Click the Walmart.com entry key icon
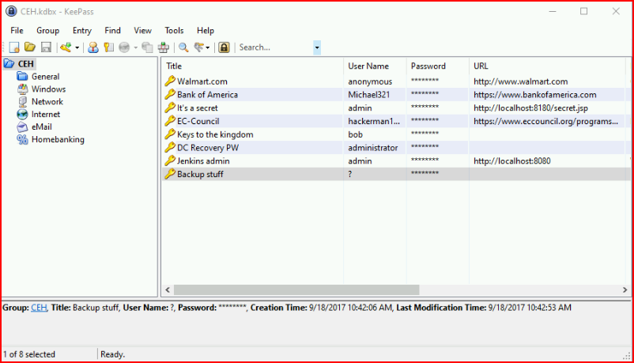This screenshot has width=634, height=363. point(170,81)
